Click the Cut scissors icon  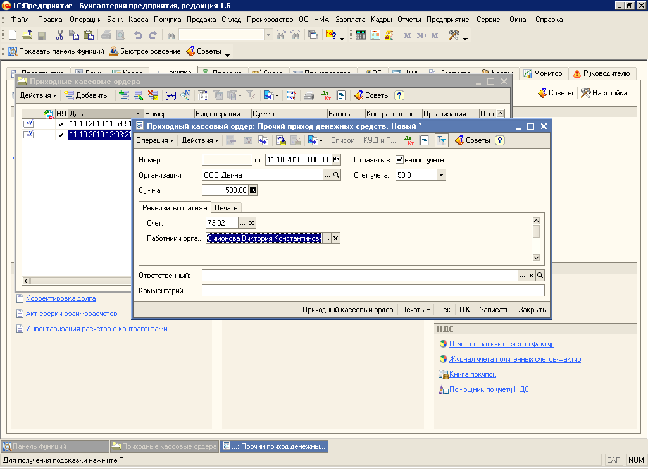pyautogui.click(x=60, y=35)
